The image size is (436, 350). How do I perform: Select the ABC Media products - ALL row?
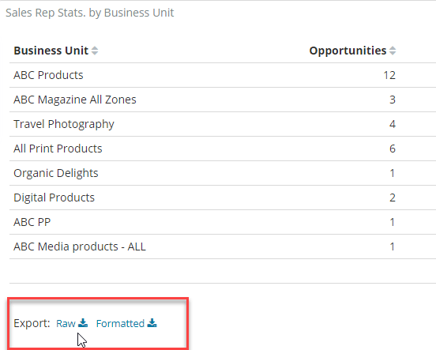[223, 247]
